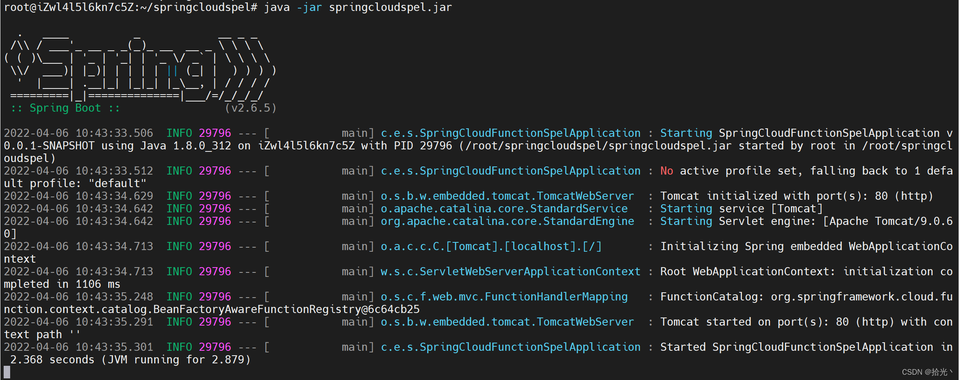
Task: Click 'Initializing Spring embedded' message
Action: pos(751,246)
